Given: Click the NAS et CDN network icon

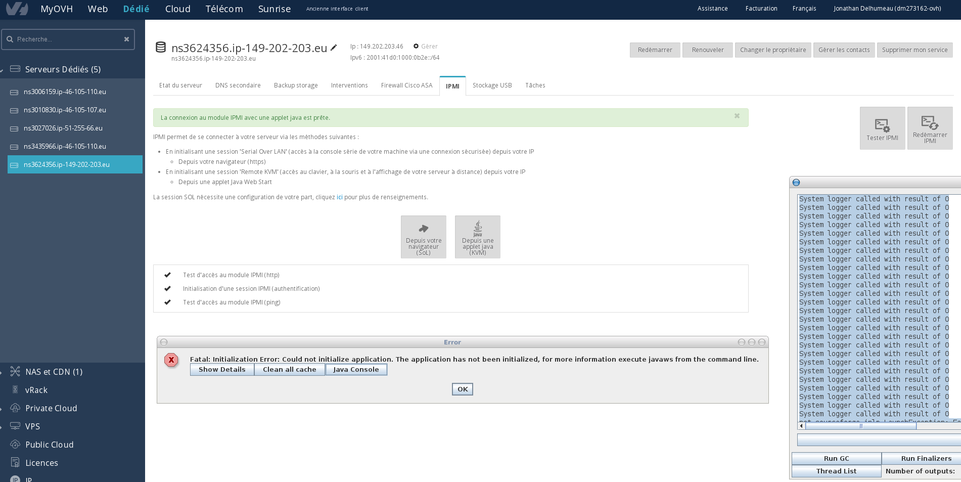Looking at the screenshot, I should coord(15,371).
